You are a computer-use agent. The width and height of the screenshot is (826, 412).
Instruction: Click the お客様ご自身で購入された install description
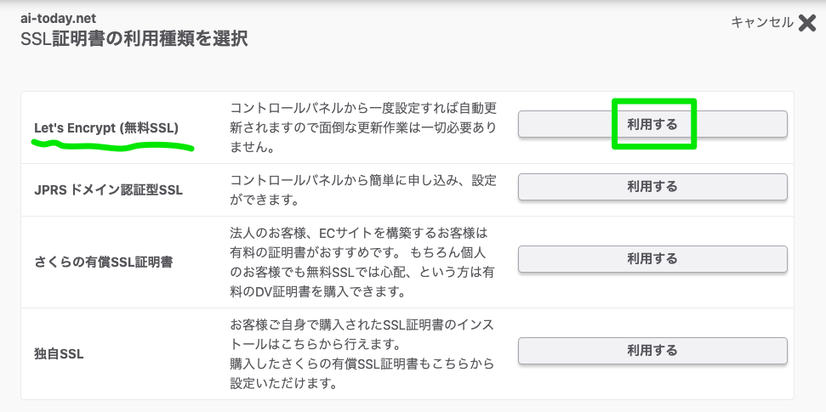[362, 334]
